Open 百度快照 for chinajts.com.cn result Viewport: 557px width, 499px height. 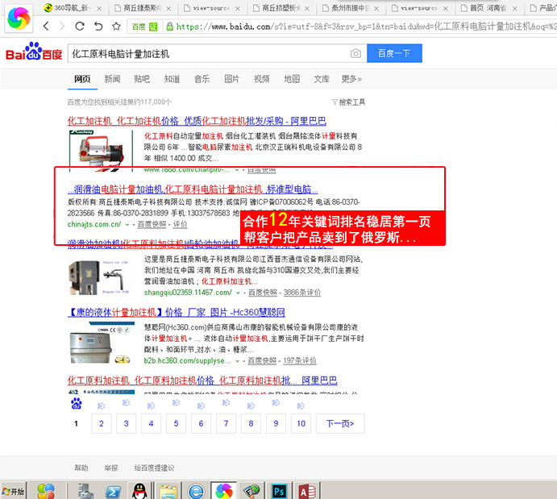tap(152, 224)
